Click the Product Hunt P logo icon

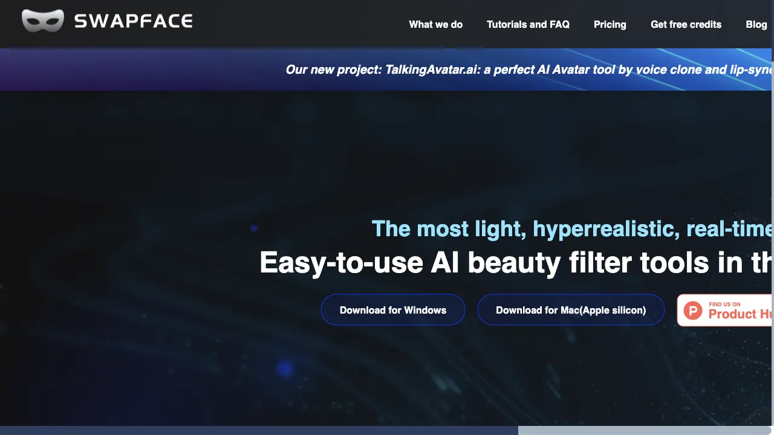tap(693, 311)
